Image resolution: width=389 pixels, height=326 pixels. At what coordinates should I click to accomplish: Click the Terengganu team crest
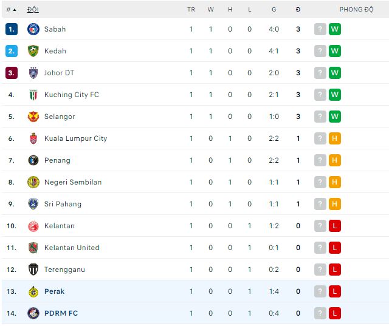tap(33, 270)
